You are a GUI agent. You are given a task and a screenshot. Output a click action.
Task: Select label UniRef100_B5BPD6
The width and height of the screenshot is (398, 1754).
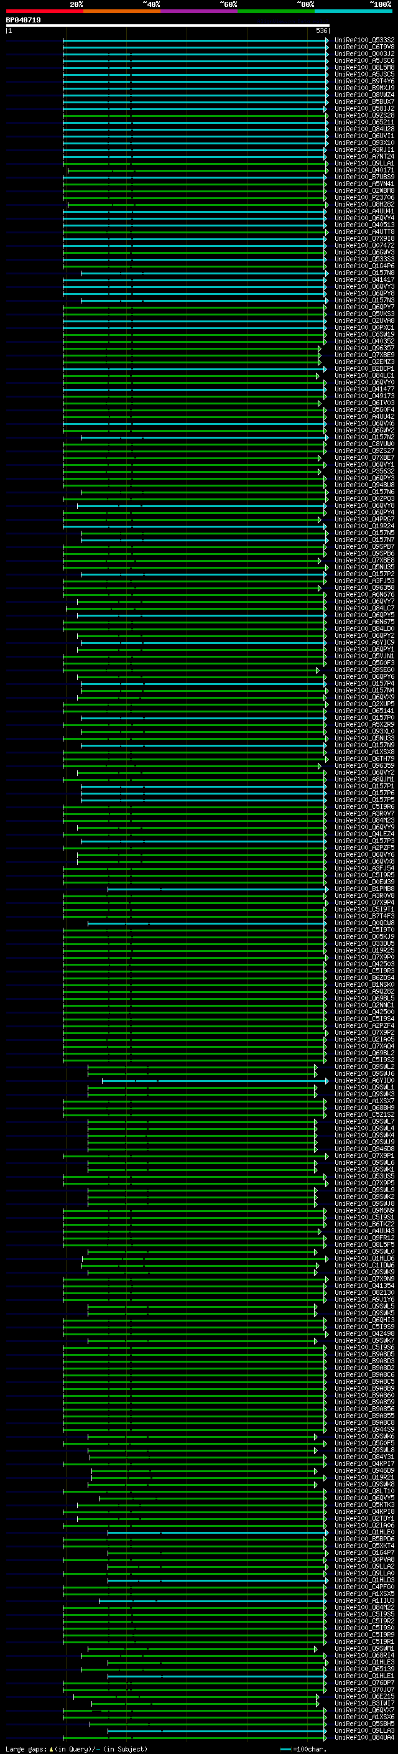coord(364,1539)
